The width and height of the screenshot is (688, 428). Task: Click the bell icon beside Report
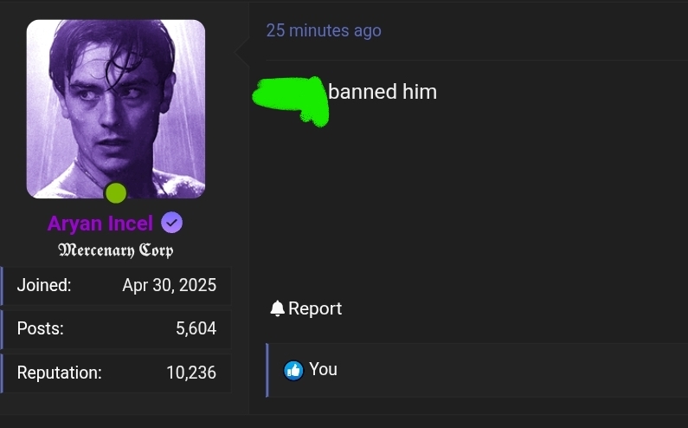tap(277, 308)
